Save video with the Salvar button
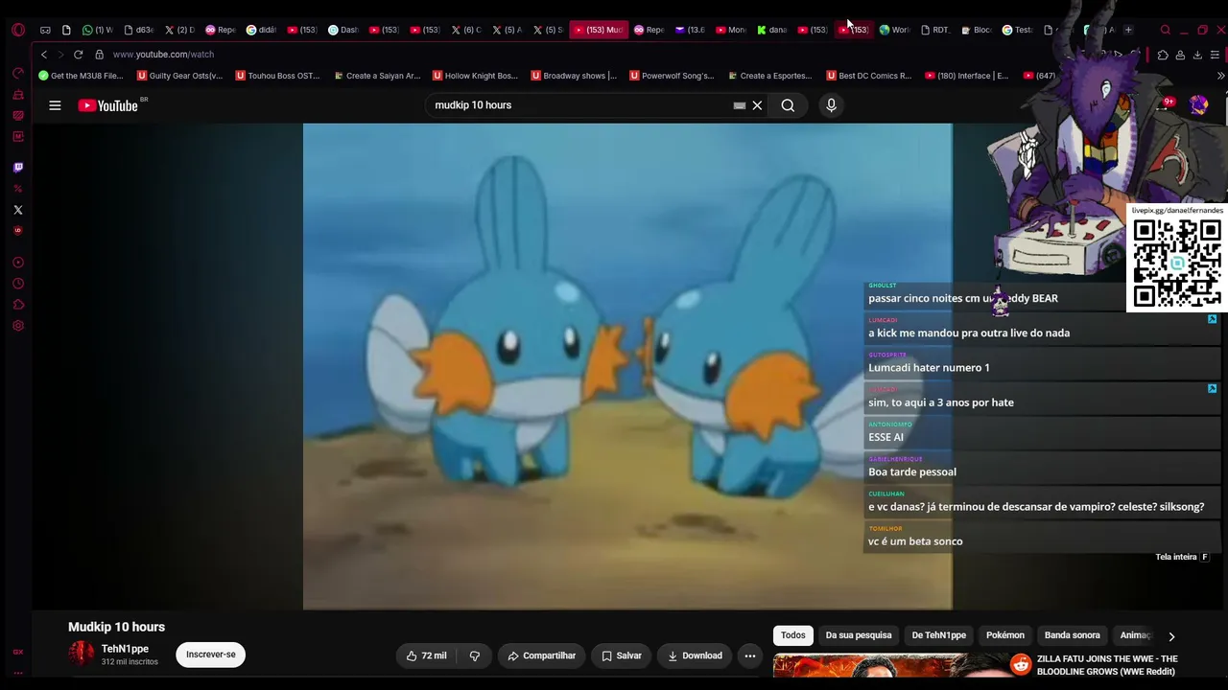The width and height of the screenshot is (1228, 690). (621, 655)
